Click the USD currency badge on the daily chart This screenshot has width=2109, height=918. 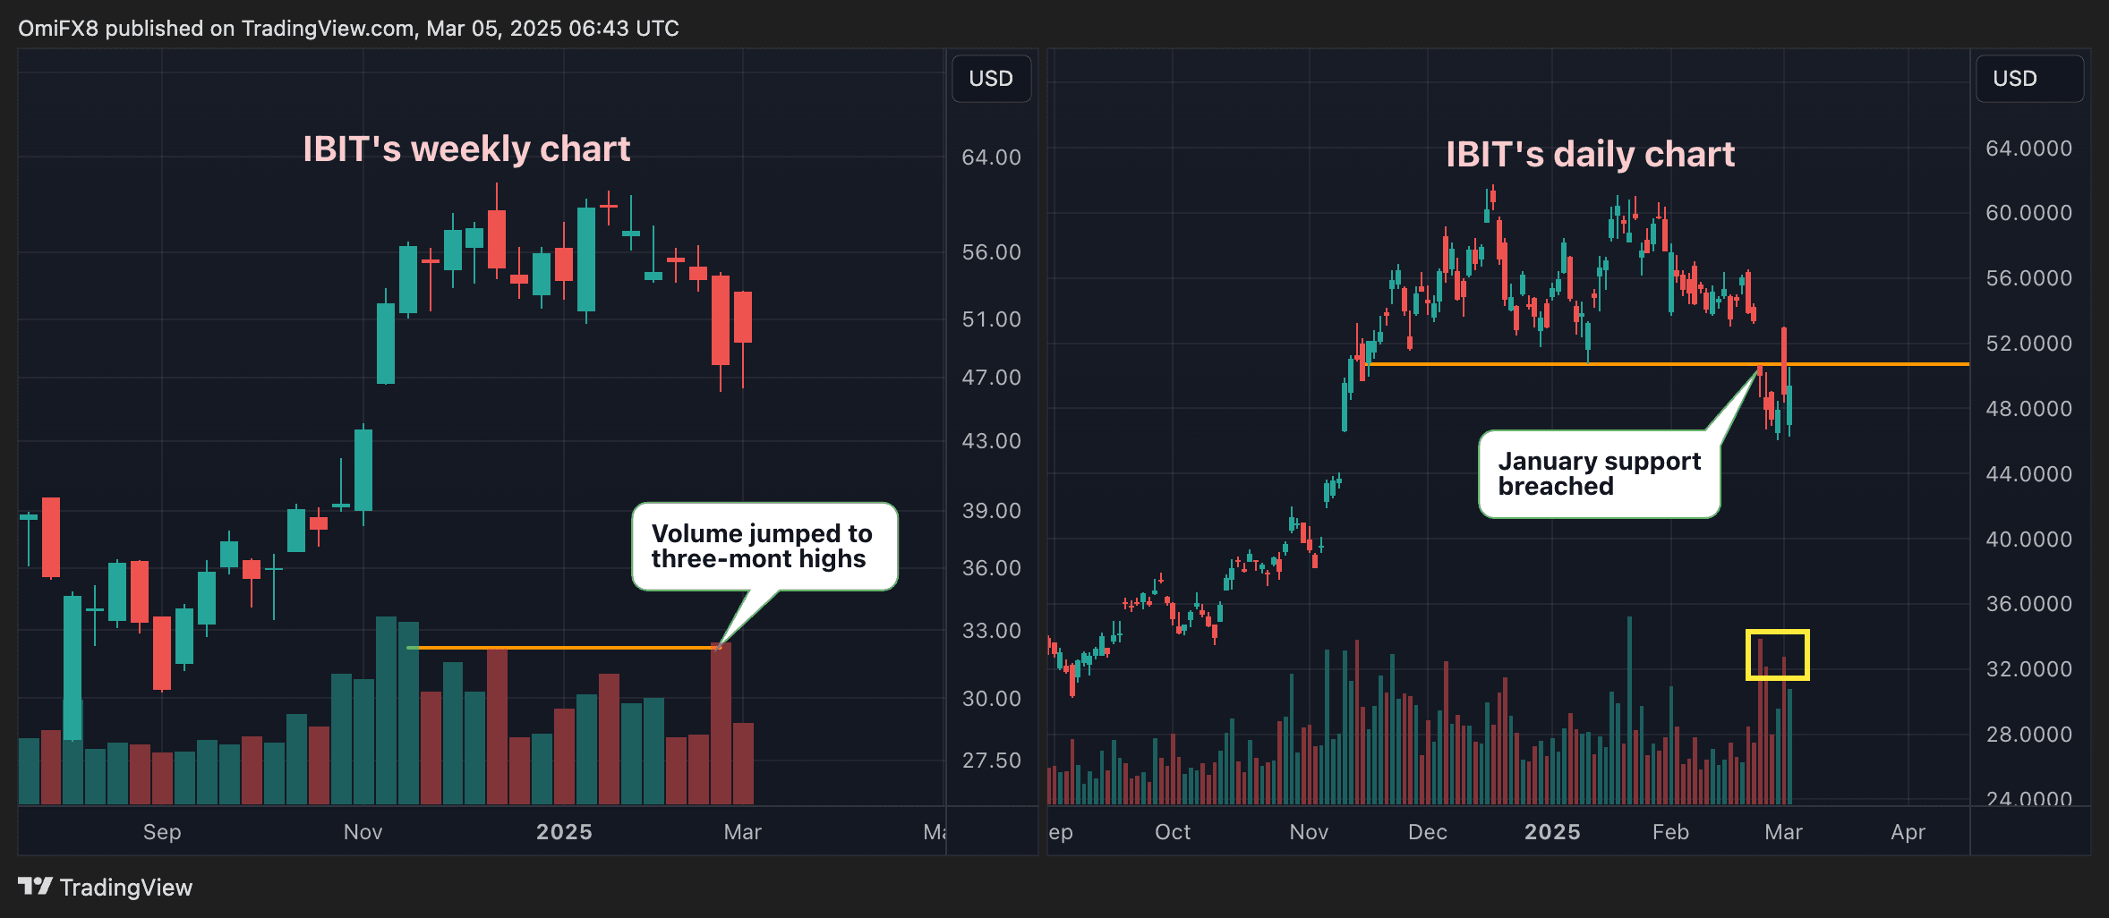click(x=2028, y=79)
